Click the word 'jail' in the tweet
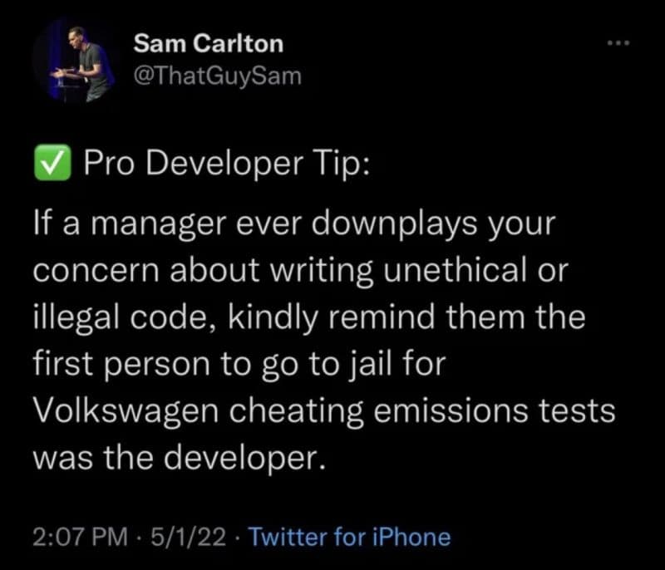Screen dimensions: 665x570 (x=369, y=364)
